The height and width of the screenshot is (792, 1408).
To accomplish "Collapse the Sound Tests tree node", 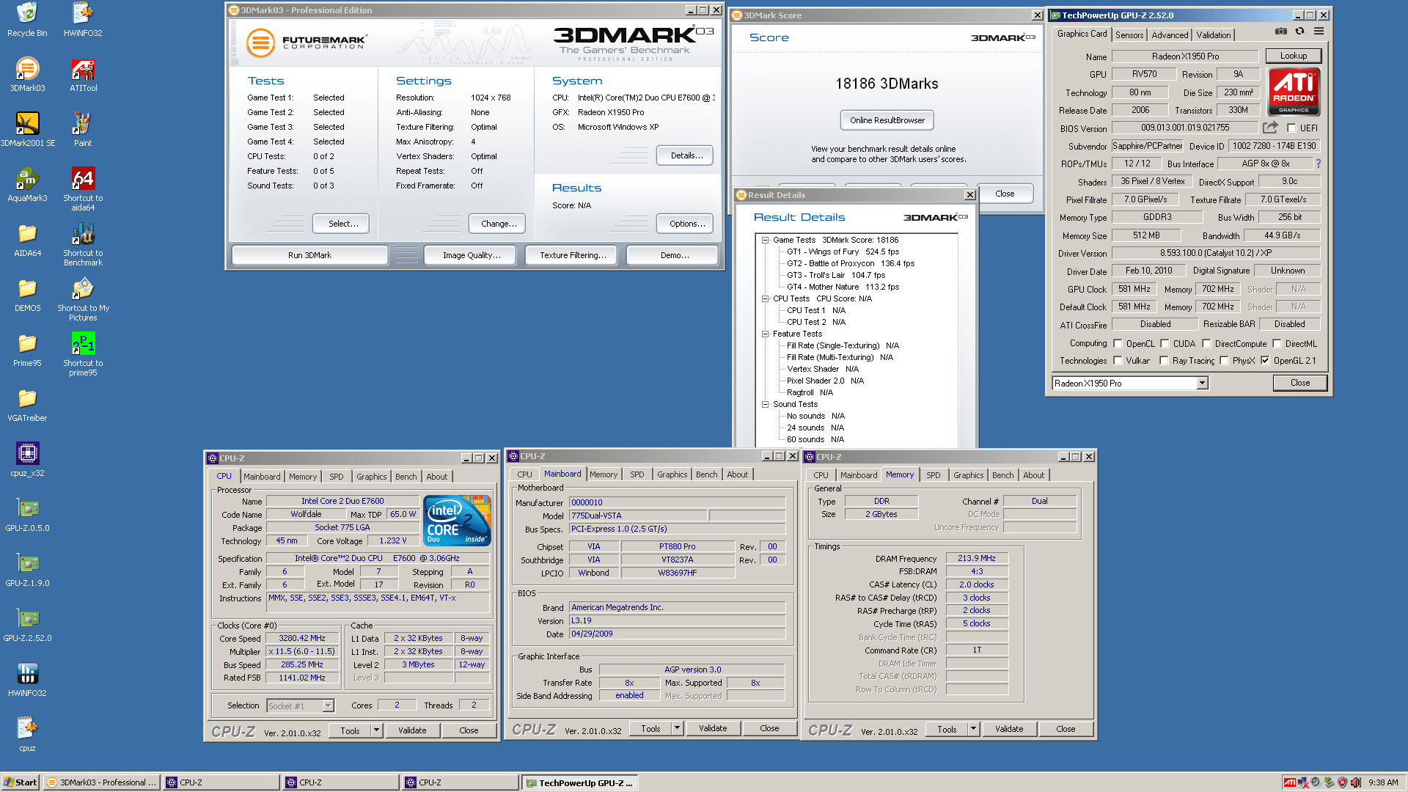I will (765, 404).
